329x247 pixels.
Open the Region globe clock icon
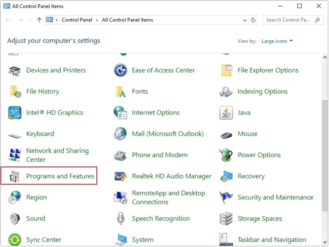[x=15, y=197]
